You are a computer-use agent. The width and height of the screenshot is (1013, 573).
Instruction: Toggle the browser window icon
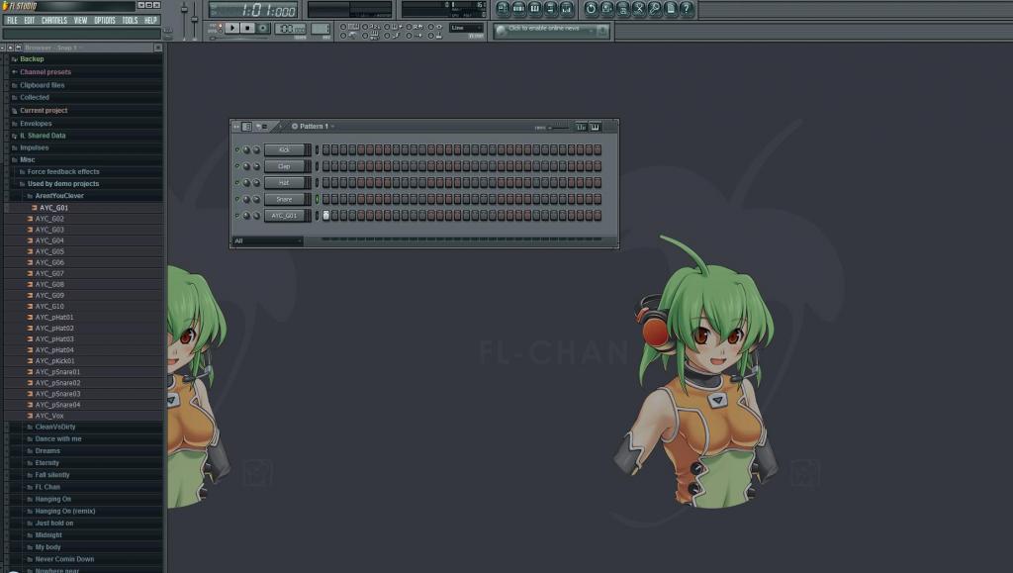pos(550,9)
